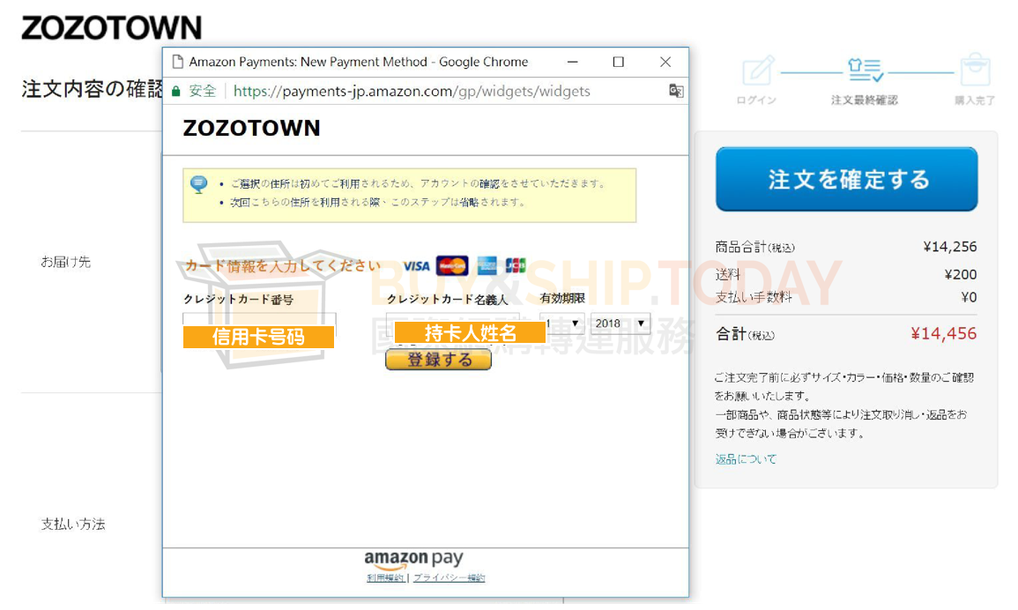Focus the クレジットカード番号 input field
The image size is (1018, 610).
click(260, 324)
